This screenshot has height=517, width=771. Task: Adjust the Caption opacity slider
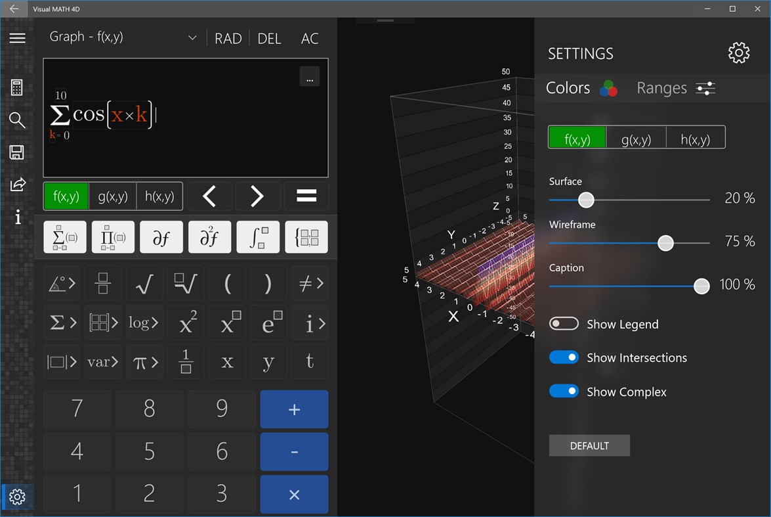(x=629, y=286)
